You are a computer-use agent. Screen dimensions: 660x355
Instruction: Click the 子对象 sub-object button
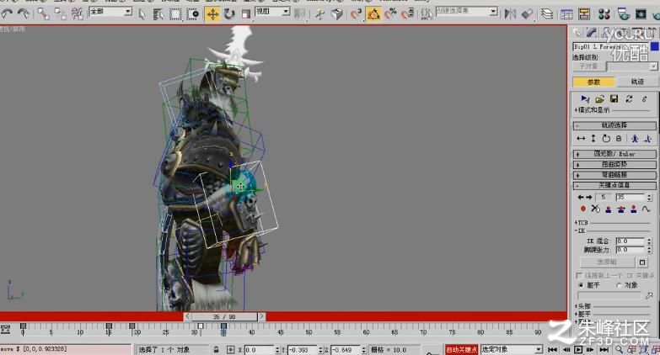[589, 66]
